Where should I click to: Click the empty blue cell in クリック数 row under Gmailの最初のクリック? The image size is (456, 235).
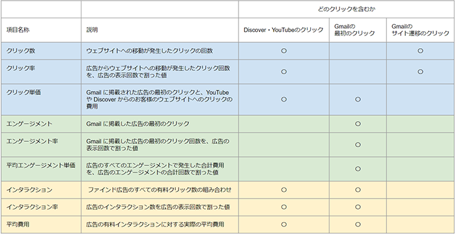pos(358,51)
